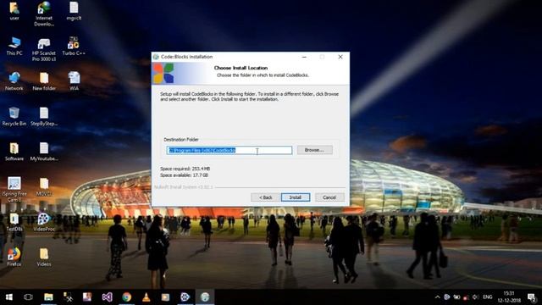Open File Explorer from the taskbar

[x=48, y=297]
